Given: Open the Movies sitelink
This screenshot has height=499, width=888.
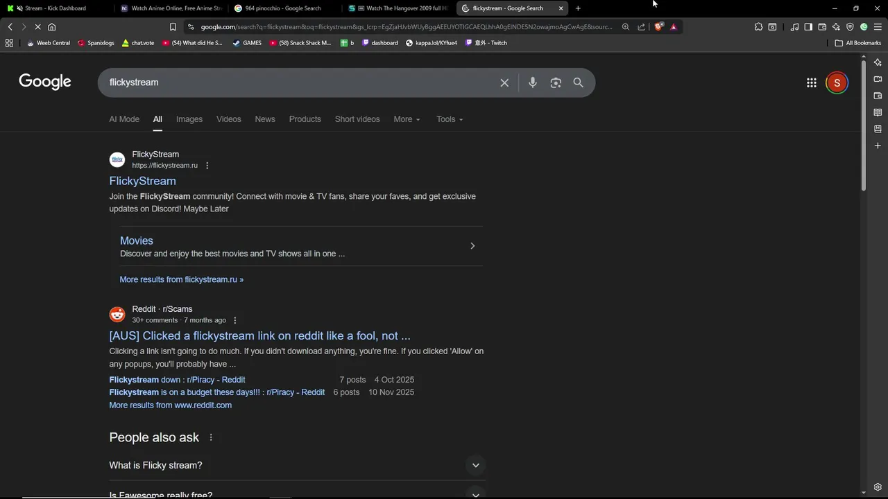Looking at the screenshot, I should click(x=137, y=240).
